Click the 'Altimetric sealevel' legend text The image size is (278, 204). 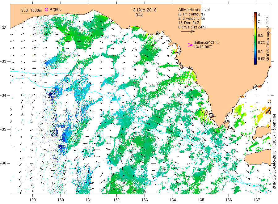pyautogui.click(x=194, y=10)
